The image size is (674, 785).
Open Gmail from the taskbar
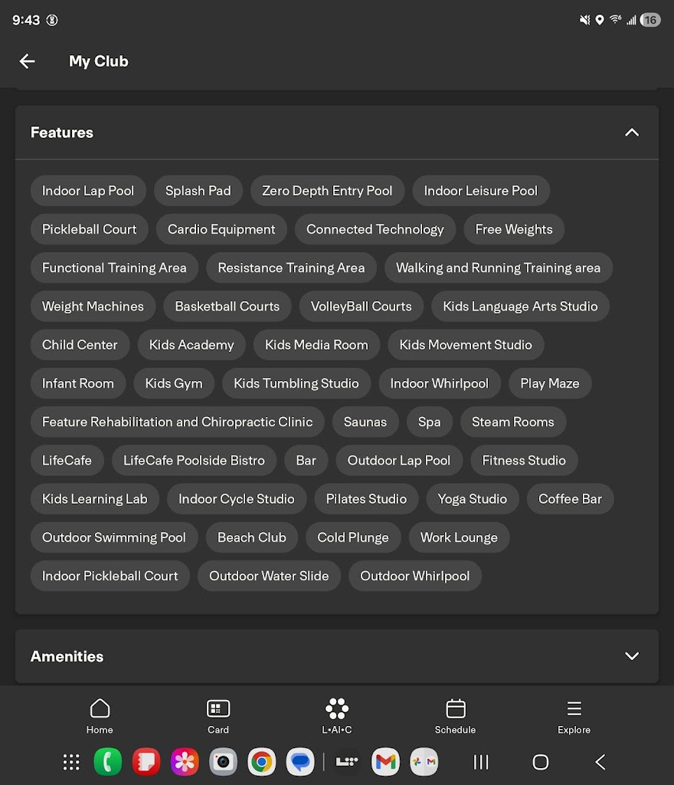(x=386, y=762)
